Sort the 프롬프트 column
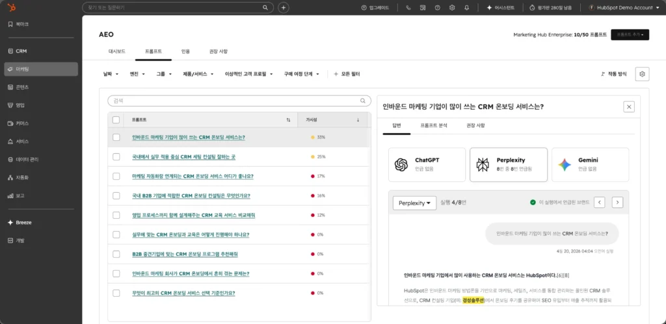This screenshot has width=666, height=324. 288,120
